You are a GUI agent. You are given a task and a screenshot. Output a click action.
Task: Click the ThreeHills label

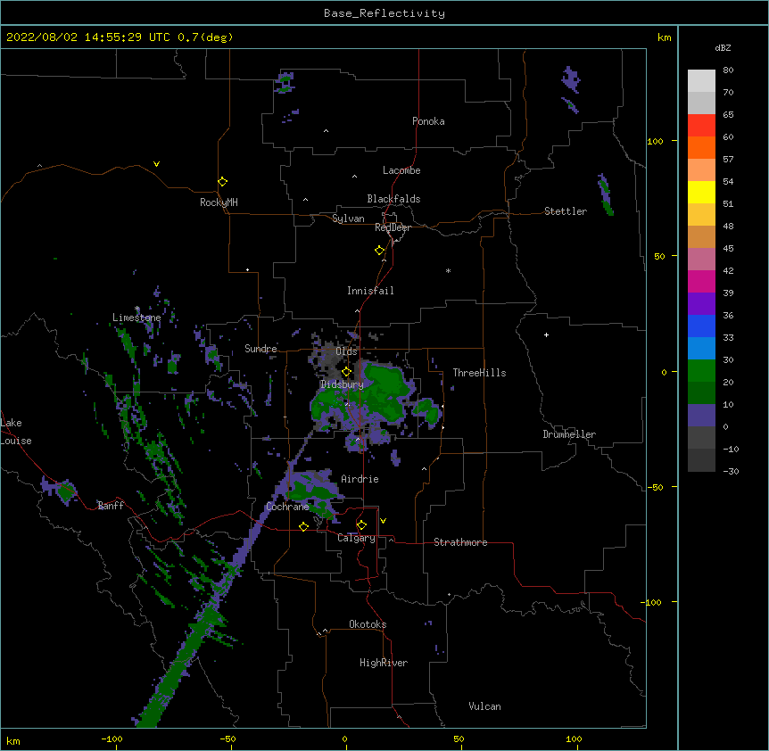(x=479, y=373)
